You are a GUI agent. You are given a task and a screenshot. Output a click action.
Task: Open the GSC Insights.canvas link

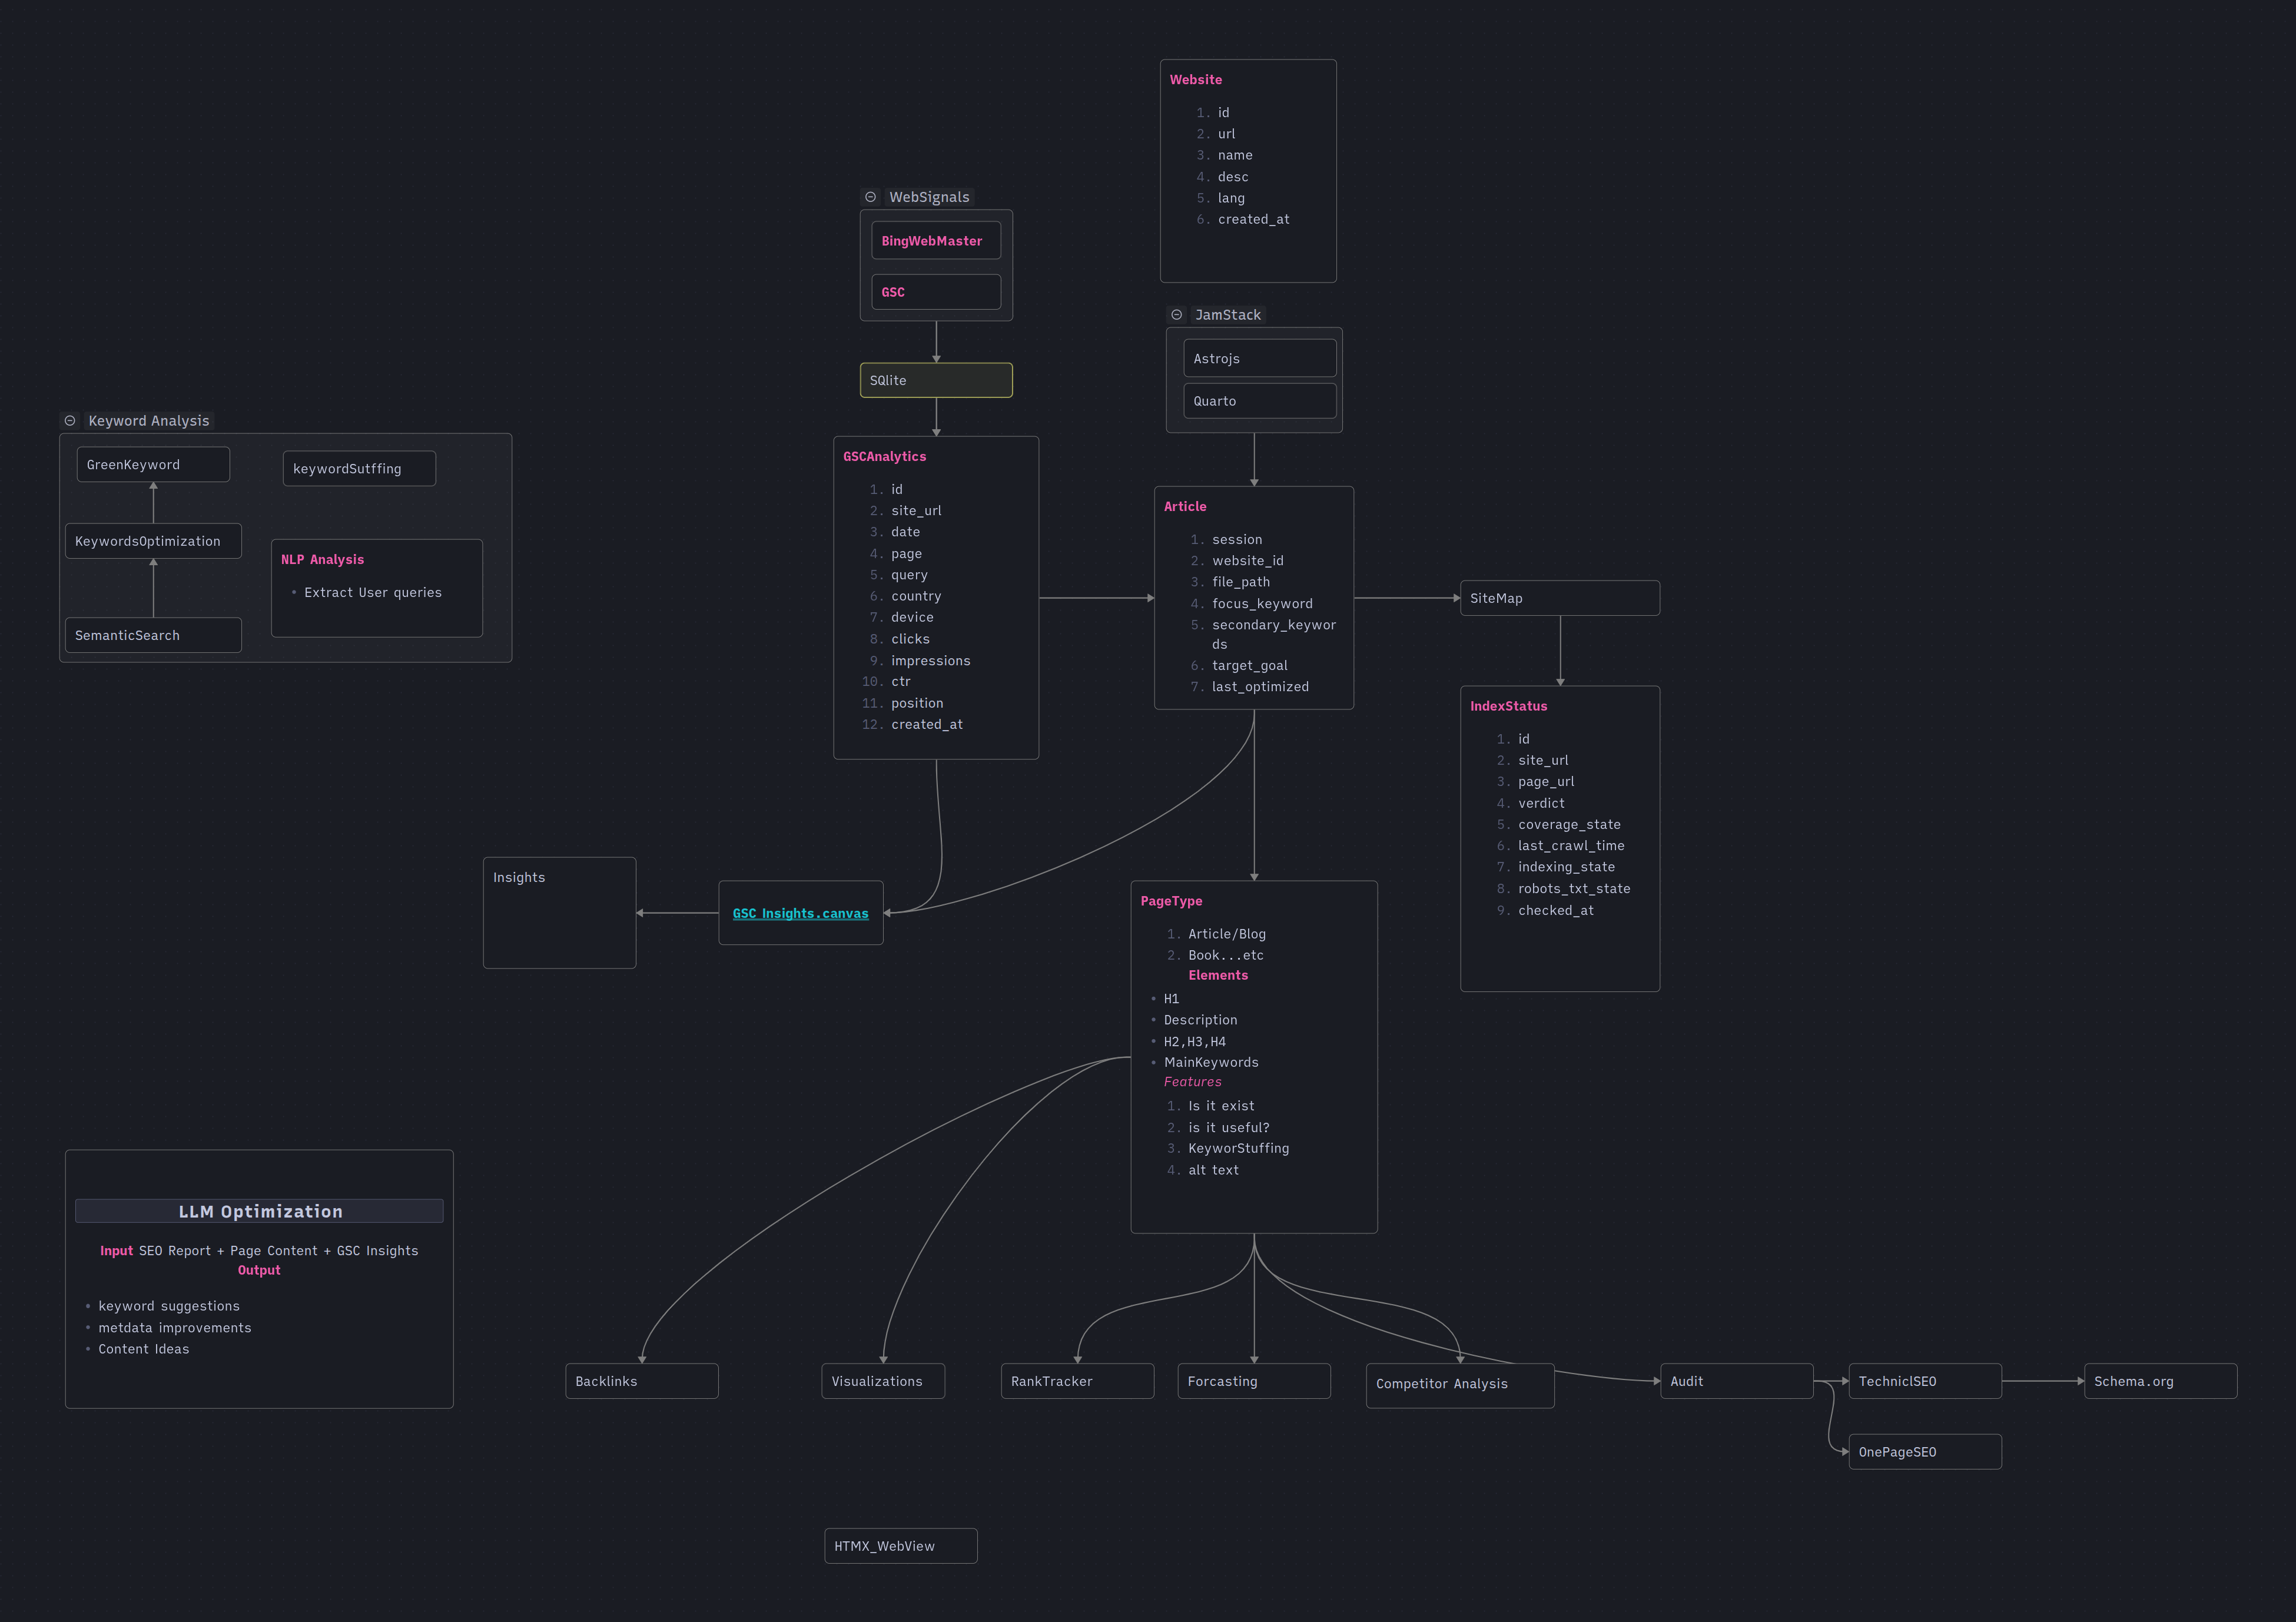pyautogui.click(x=800, y=913)
